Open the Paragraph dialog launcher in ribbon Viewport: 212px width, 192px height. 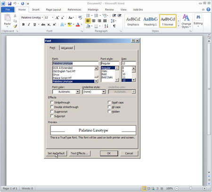(121, 32)
